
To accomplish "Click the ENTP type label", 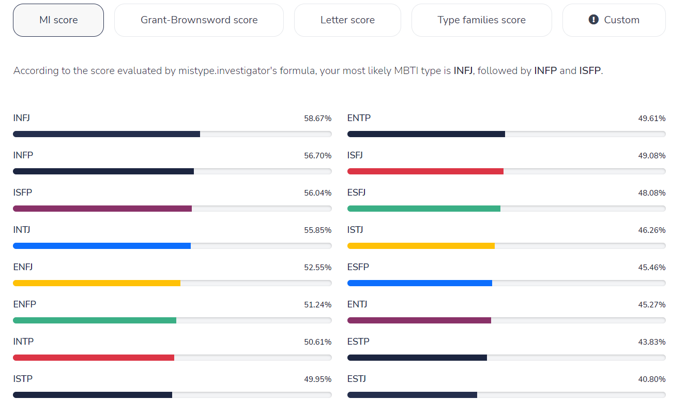I will pos(359,118).
